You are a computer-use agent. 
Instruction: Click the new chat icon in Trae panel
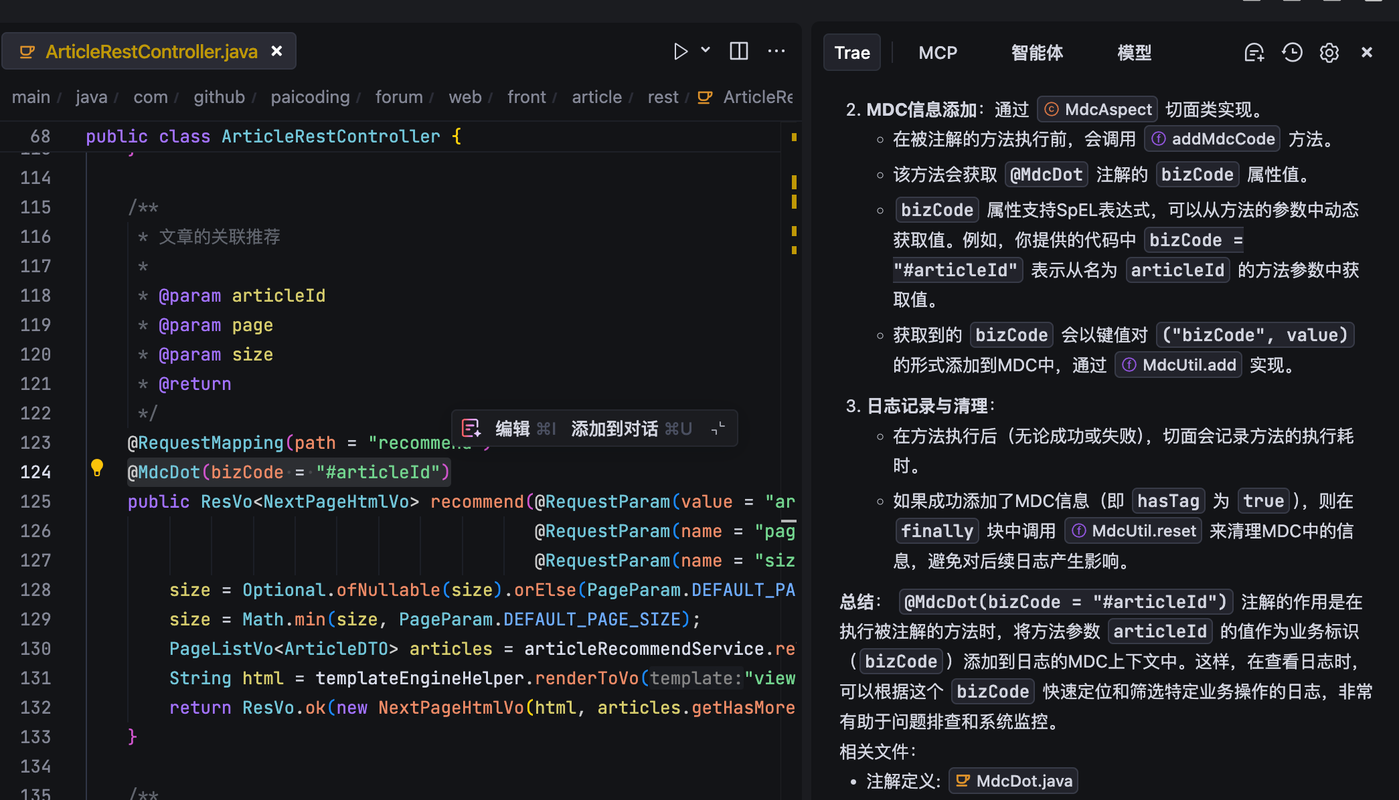click(x=1254, y=53)
